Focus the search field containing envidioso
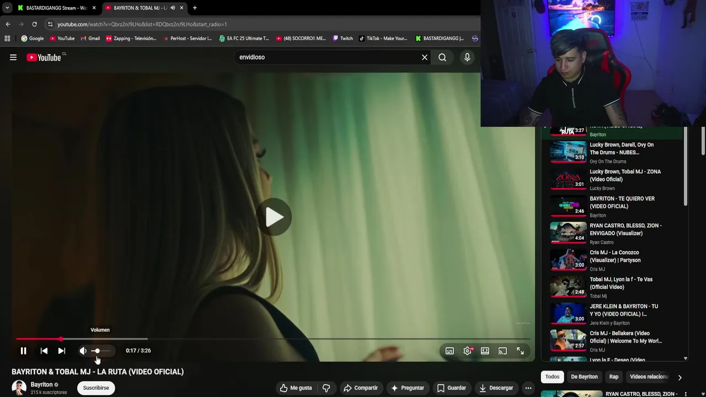Image resolution: width=706 pixels, height=397 pixels. pyautogui.click(x=328, y=57)
